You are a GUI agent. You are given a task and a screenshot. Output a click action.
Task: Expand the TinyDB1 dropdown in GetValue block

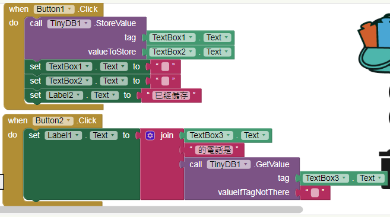[x=229, y=165]
